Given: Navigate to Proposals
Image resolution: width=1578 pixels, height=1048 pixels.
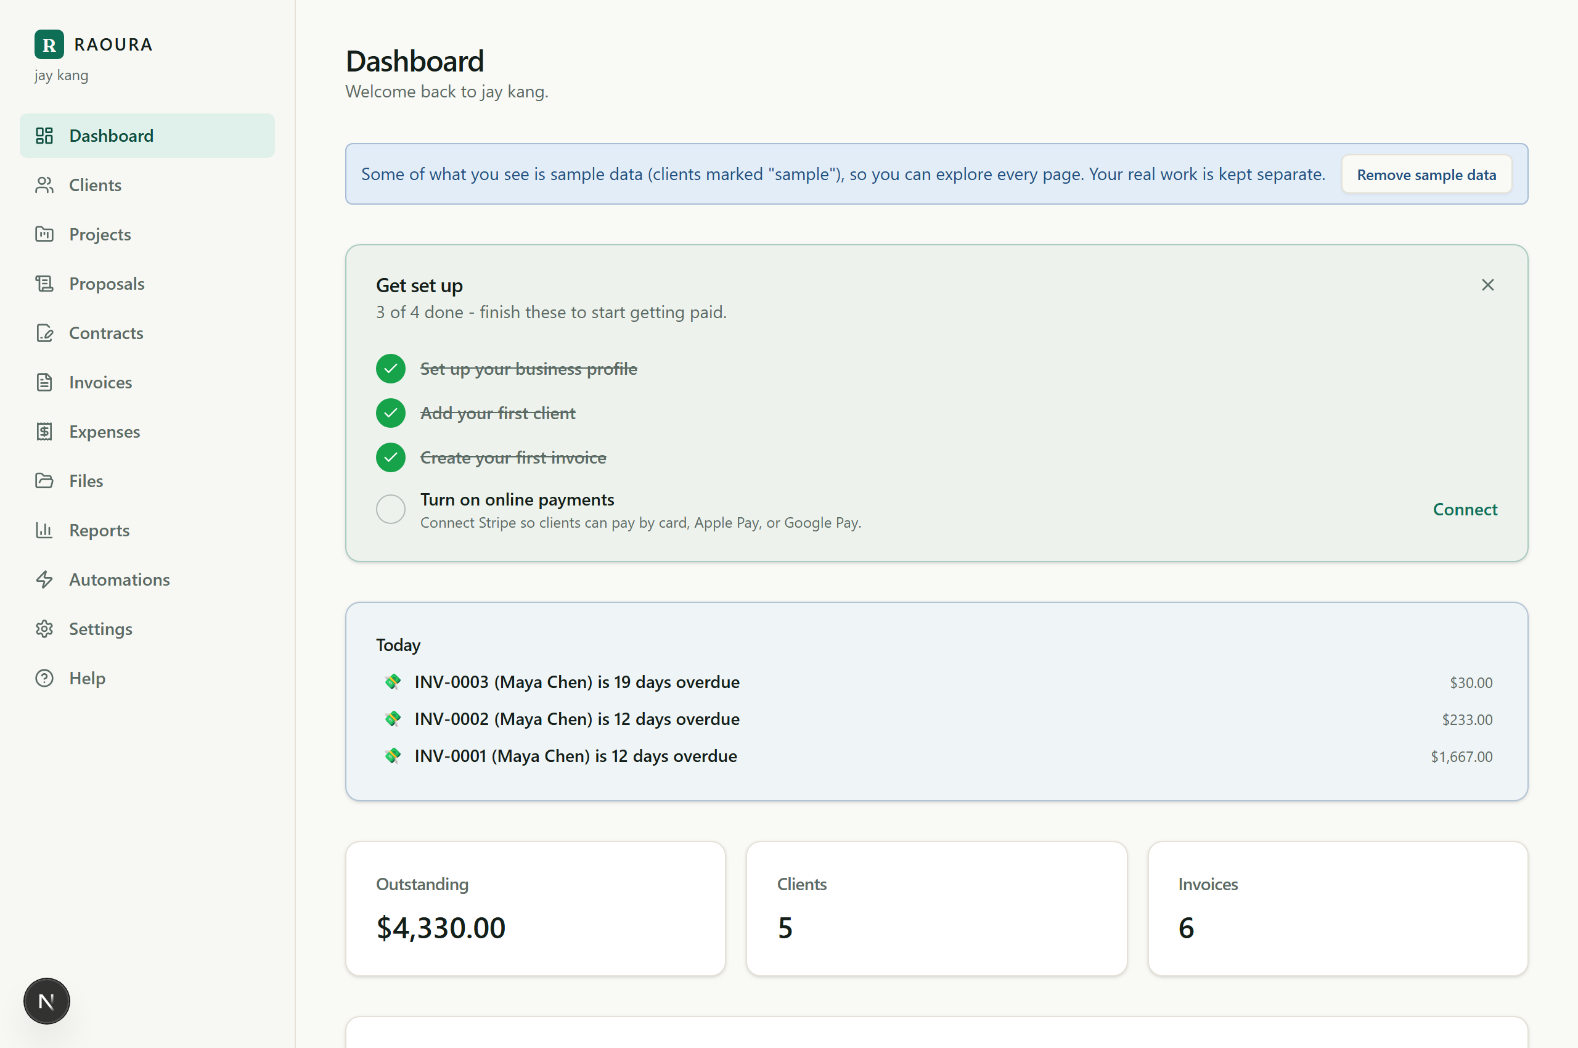Looking at the screenshot, I should tap(147, 284).
